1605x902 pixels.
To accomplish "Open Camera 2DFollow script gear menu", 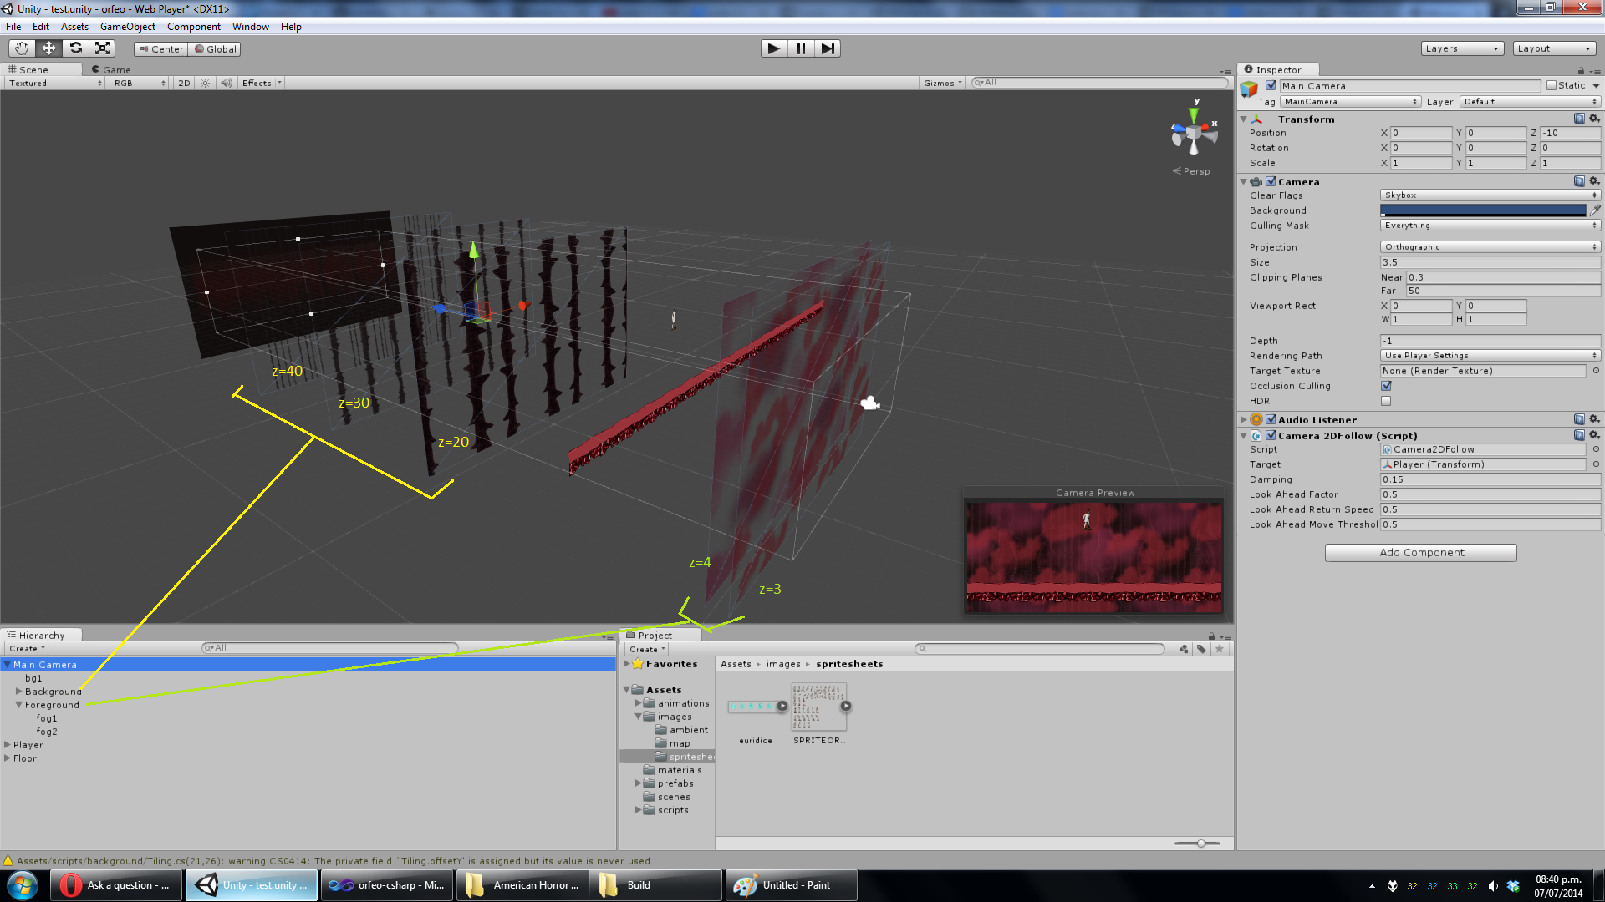I will (1594, 435).
